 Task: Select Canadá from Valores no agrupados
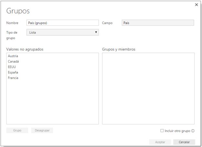13,61
